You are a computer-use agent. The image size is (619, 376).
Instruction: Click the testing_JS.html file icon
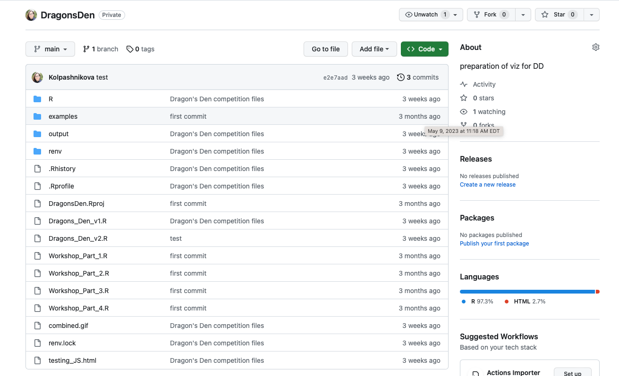click(38, 360)
